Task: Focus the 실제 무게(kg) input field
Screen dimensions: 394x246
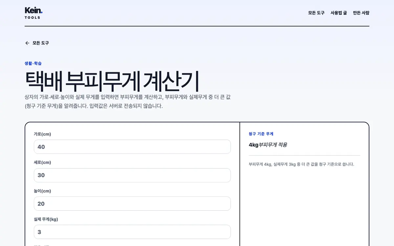Action: (x=132, y=232)
